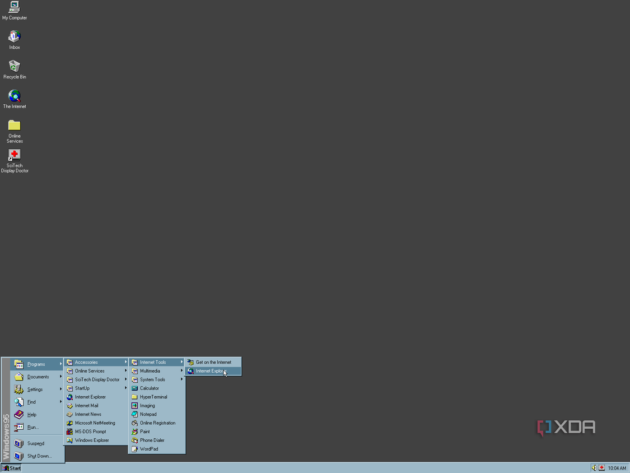Expand the Programs submenu arrow

[x=61, y=364]
